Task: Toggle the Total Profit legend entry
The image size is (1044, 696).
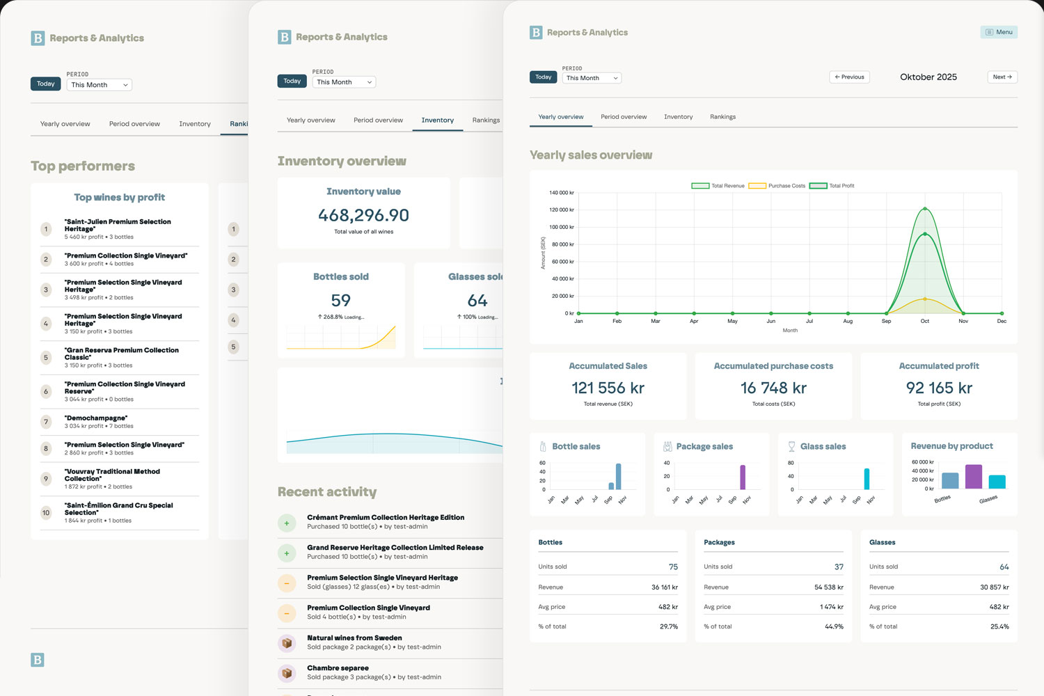Action: (x=832, y=186)
